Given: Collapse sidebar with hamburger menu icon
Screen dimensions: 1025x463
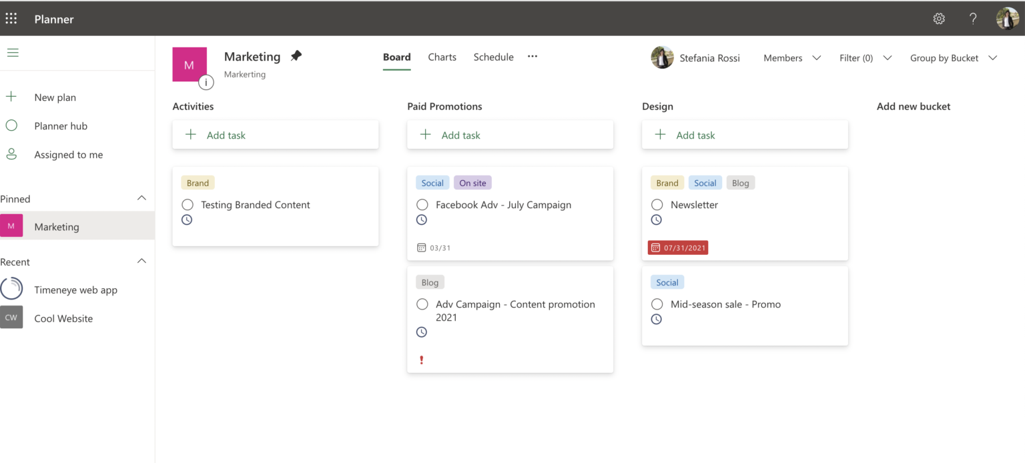Looking at the screenshot, I should pyautogui.click(x=13, y=53).
